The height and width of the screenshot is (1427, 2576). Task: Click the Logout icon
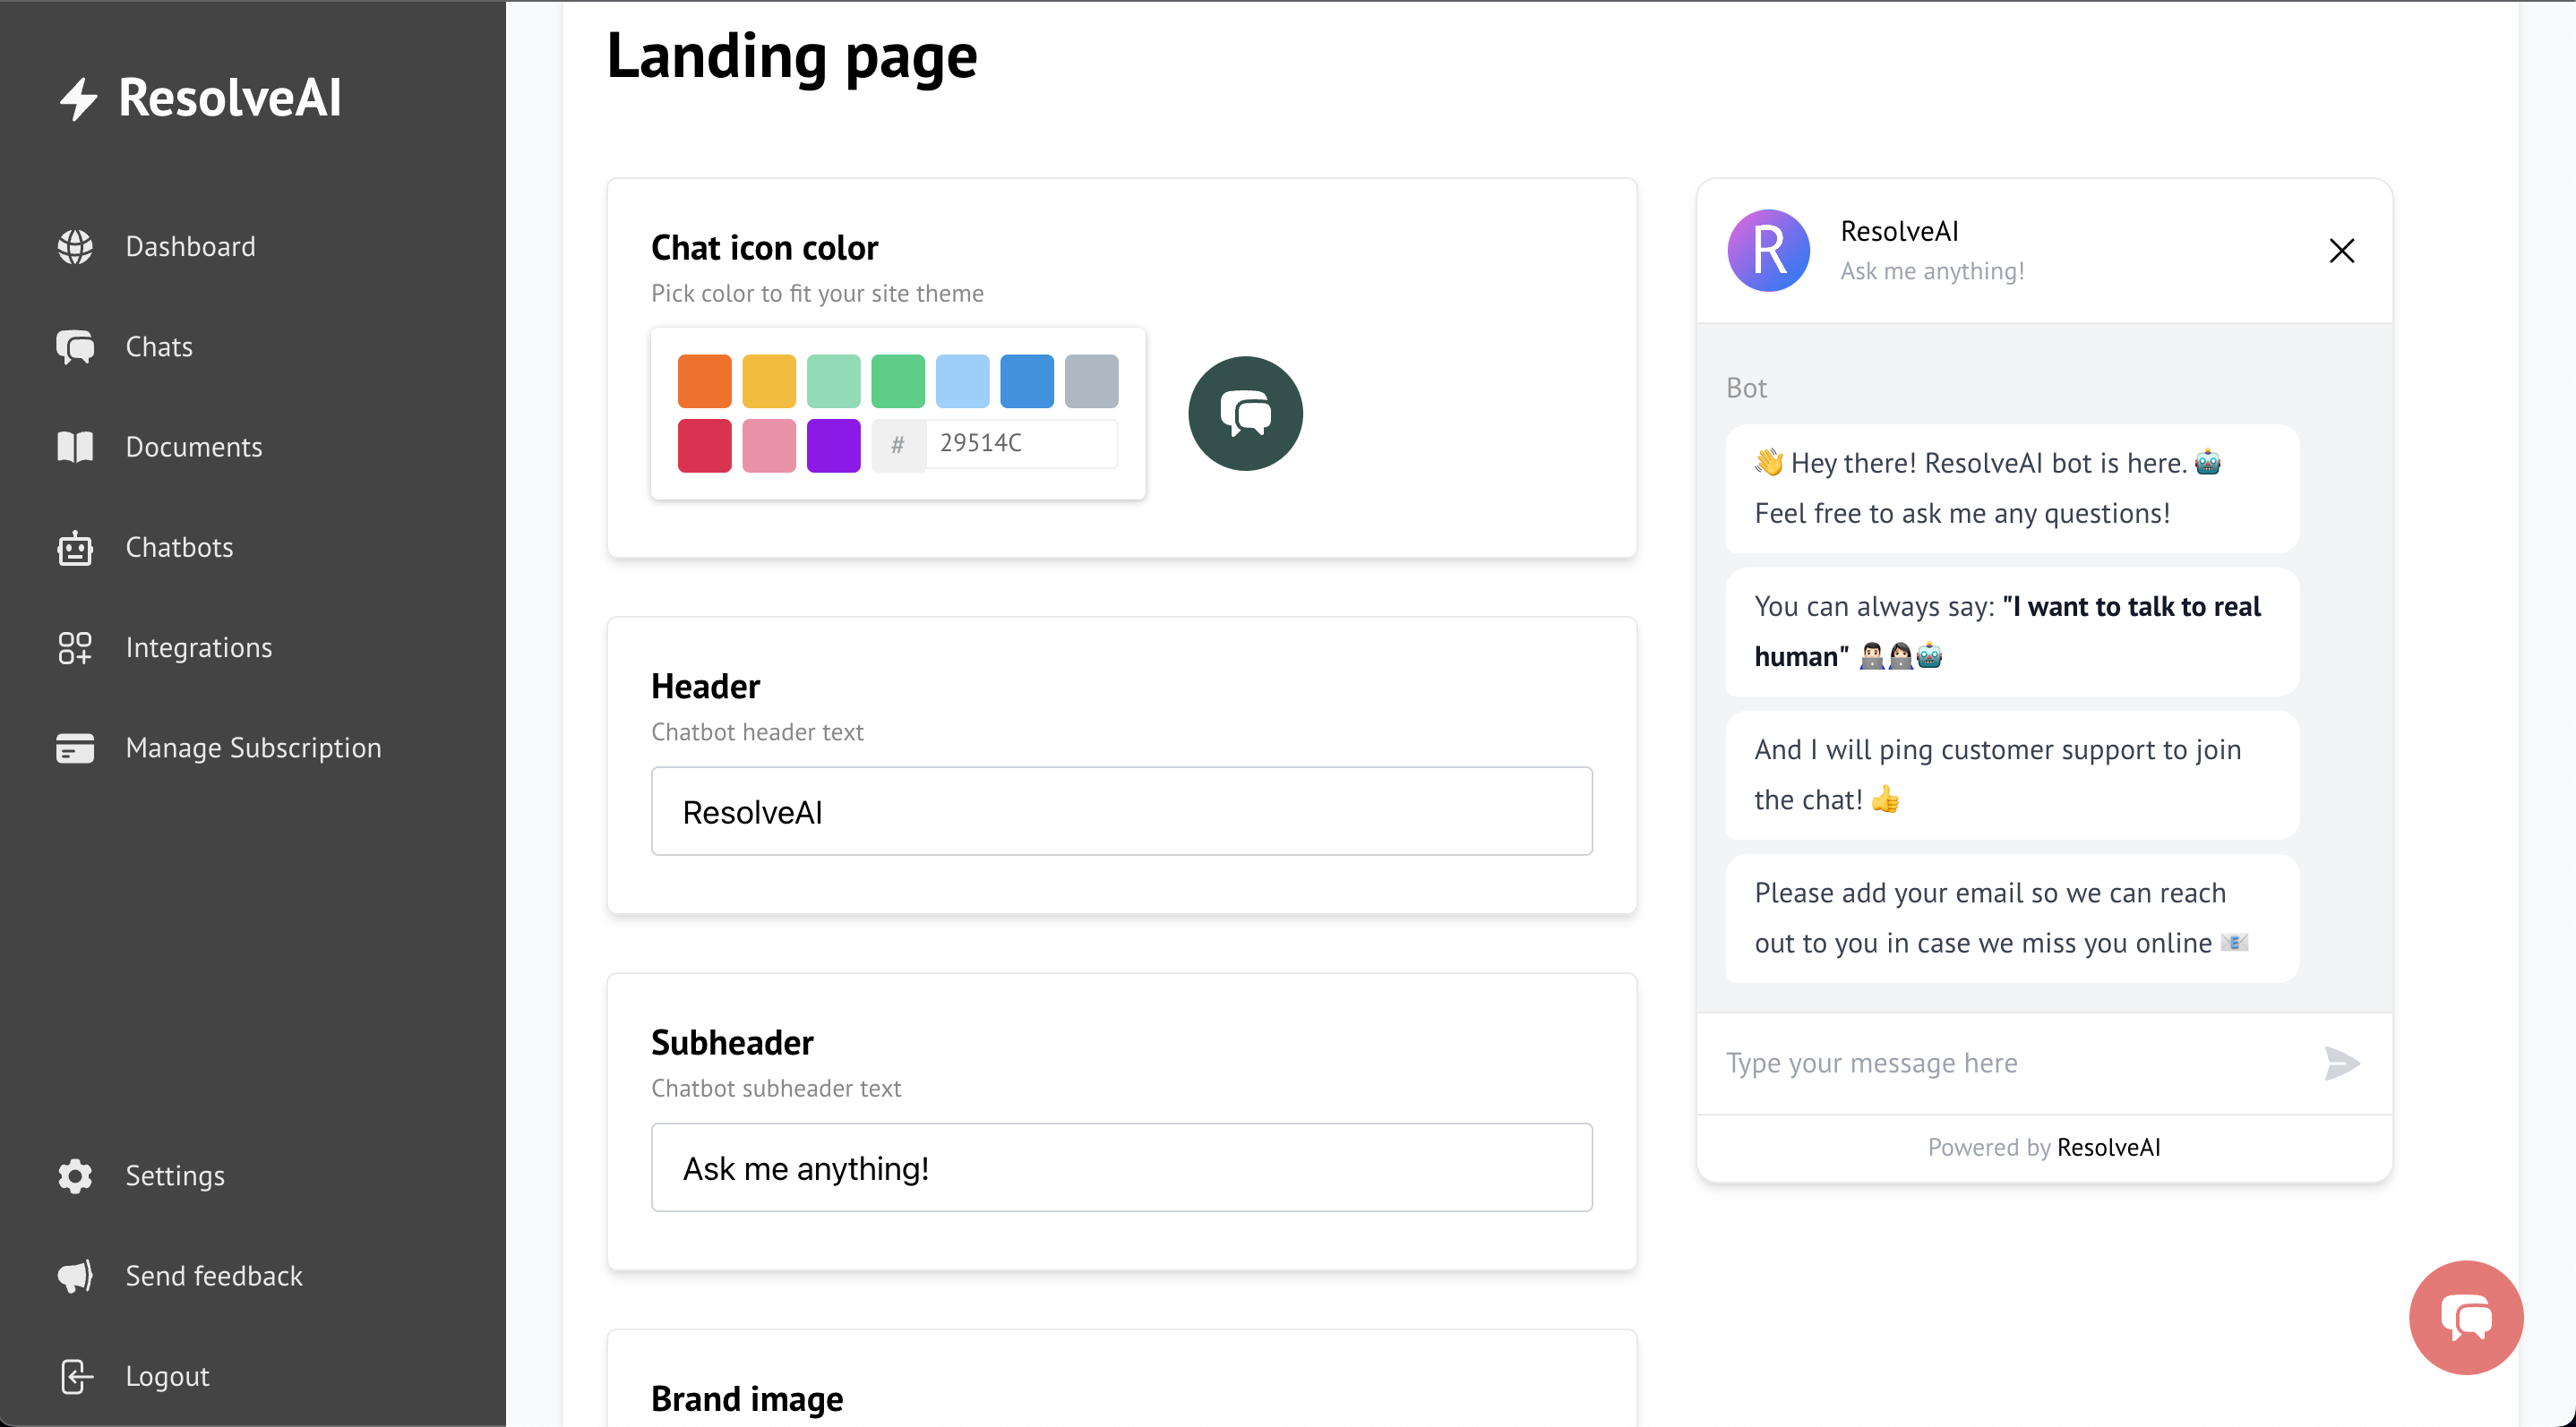pyautogui.click(x=77, y=1376)
